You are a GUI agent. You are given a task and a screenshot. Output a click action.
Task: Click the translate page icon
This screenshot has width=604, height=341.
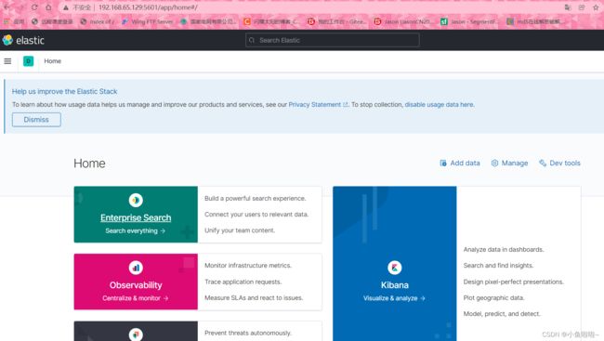(x=568, y=7)
